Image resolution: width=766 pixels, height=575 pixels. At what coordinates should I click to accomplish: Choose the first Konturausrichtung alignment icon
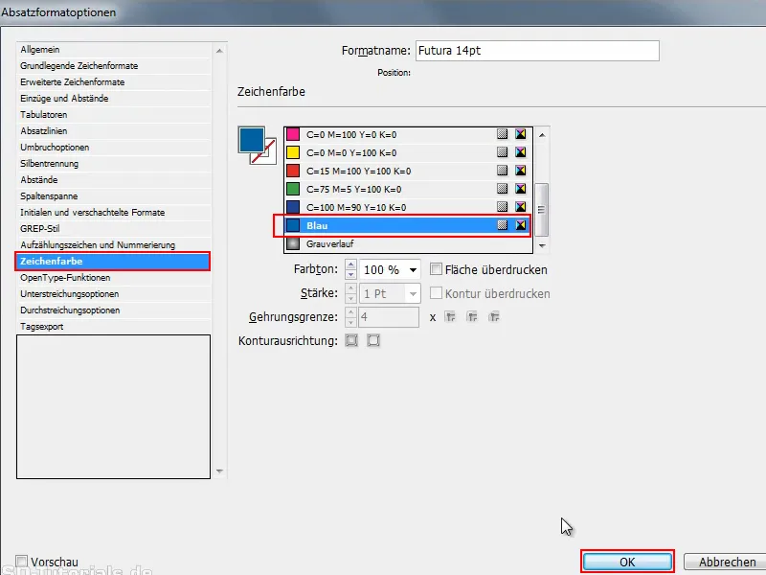pyautogui.click(x=351, y=340)
